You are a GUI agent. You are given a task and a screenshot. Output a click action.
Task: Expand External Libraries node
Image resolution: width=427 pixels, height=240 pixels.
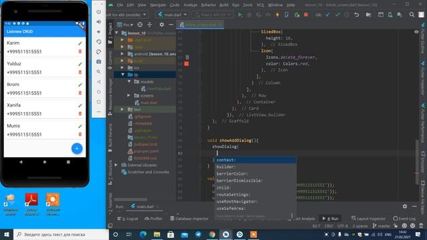(x=116, y=165)
